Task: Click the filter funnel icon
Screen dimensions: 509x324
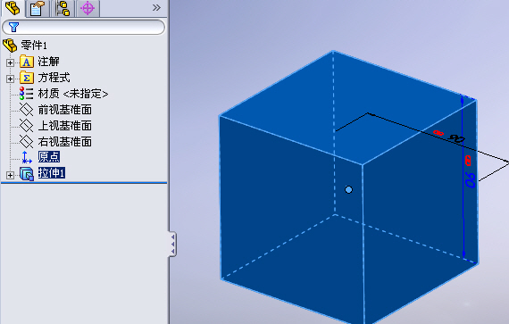Action: 13,28
